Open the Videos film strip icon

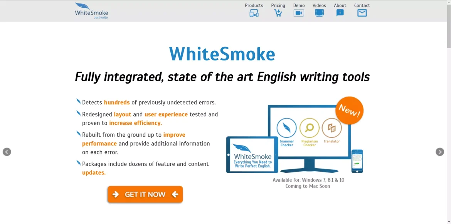319,13
